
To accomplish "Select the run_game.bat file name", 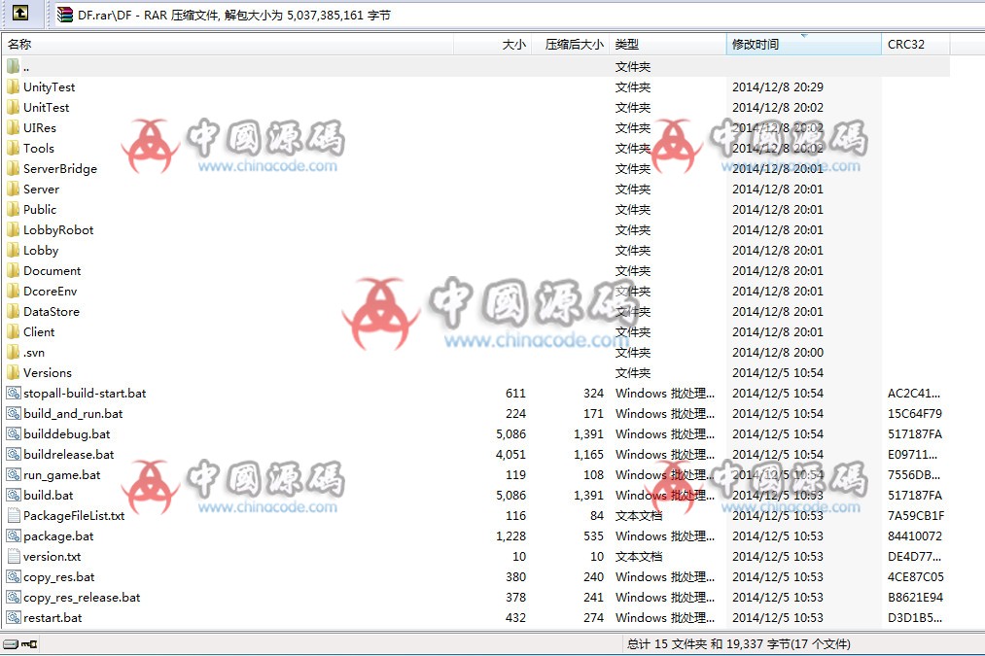I will point(61,474).
